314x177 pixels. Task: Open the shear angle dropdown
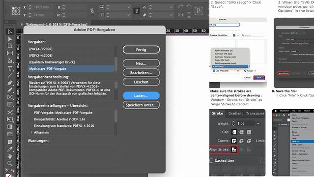(171, 15)
